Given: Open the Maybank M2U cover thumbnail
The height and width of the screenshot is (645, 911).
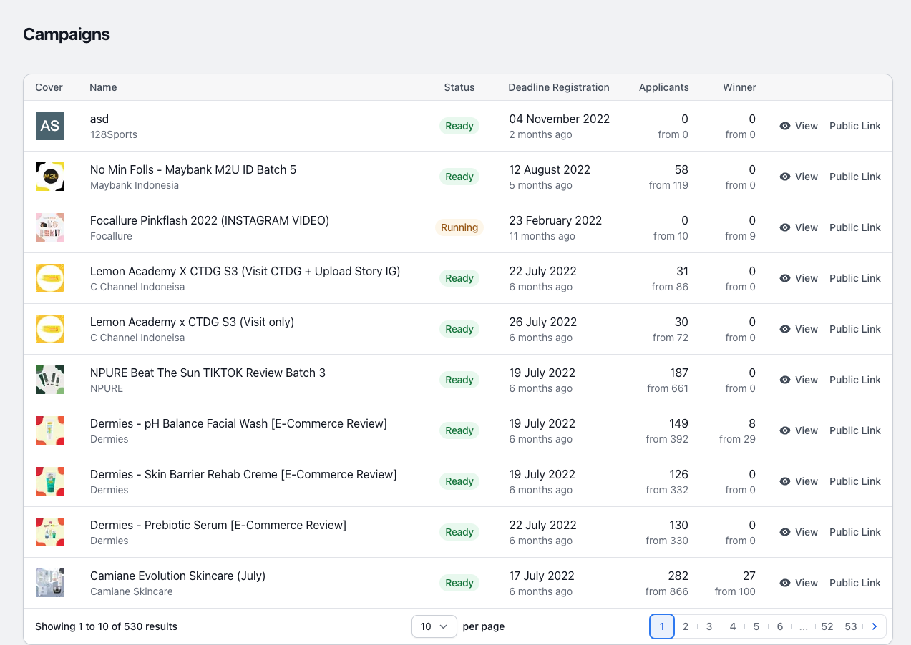Looking at the screenshot, I should [x=50, y=177].
